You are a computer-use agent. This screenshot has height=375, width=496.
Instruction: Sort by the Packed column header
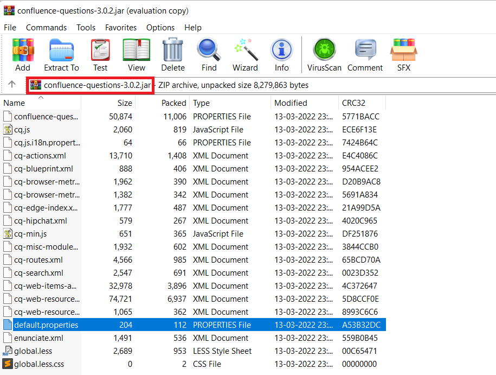pyautogui.click(x=162, y=103)
